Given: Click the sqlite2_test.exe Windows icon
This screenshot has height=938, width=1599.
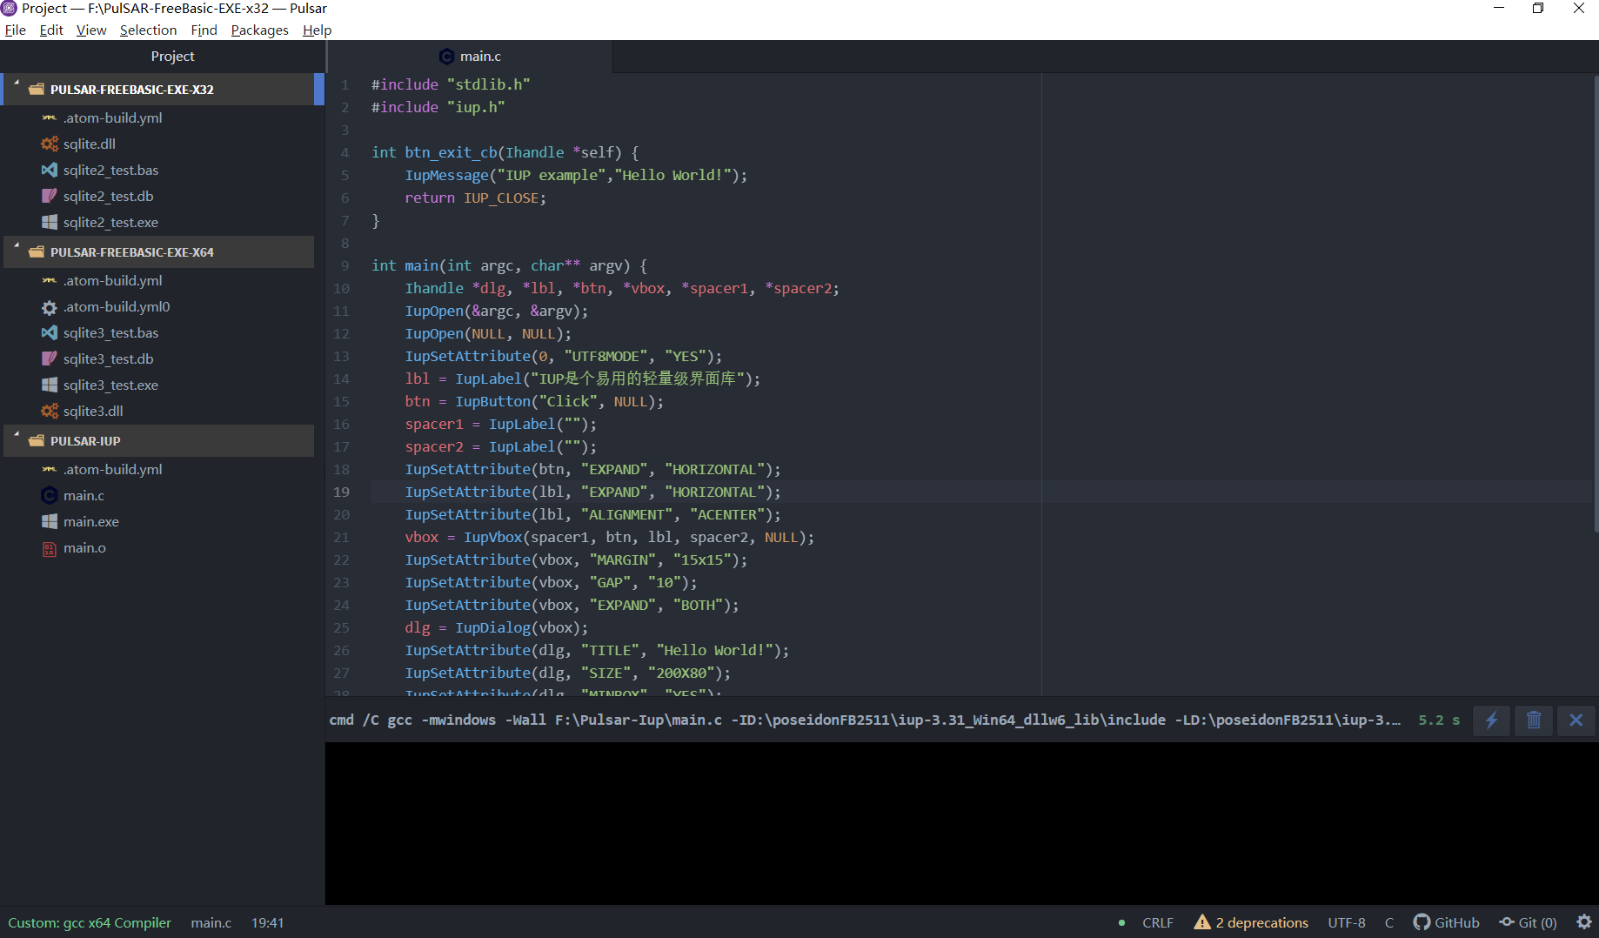Looking at the screenshot, I should pos(50,222).
